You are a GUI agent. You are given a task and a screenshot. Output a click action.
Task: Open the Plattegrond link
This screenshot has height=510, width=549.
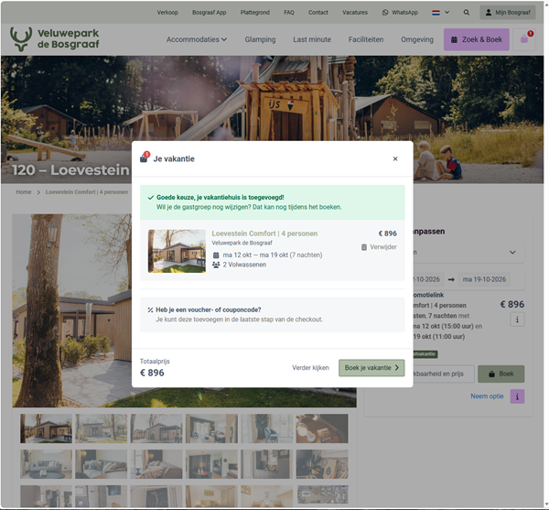click(x=255, y=12)
